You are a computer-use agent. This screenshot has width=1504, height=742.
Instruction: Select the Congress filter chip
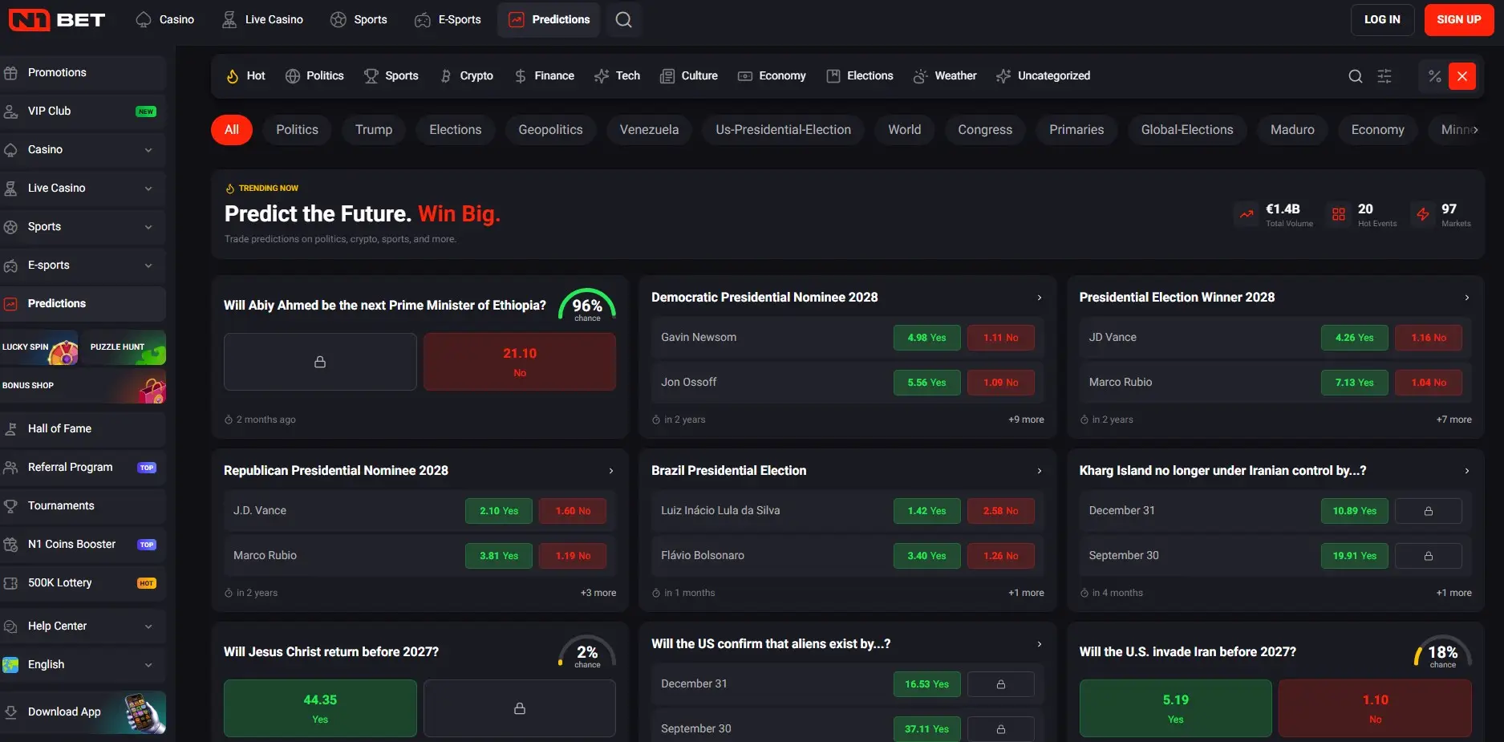click(985, 130)
